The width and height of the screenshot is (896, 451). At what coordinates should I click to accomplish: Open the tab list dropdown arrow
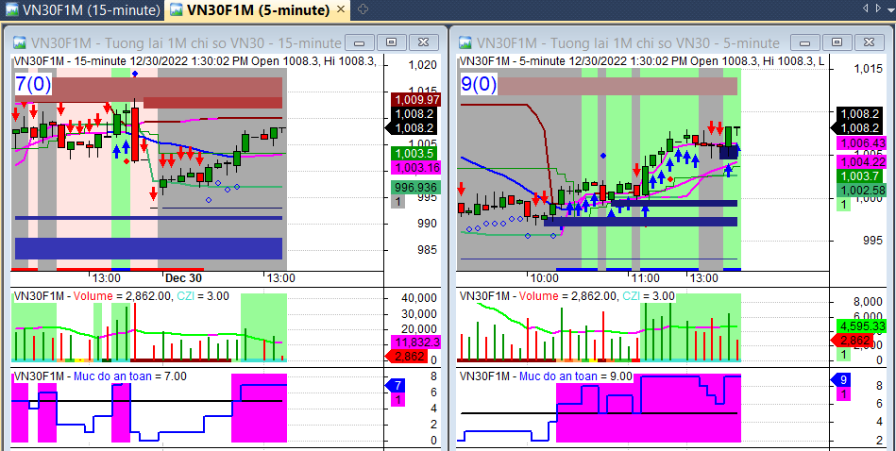pyautogui.click(x=890, y=8)
